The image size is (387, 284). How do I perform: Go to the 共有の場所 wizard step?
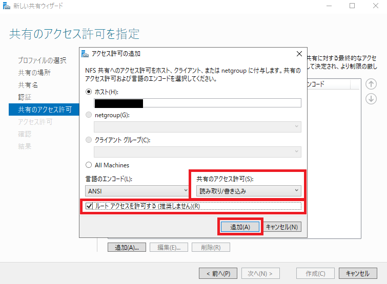[x=34, y=73]
